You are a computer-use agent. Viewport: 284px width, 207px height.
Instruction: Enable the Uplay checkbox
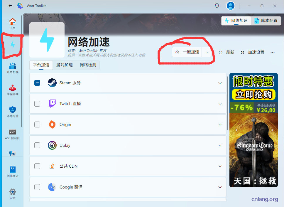(x=37, y=145)
